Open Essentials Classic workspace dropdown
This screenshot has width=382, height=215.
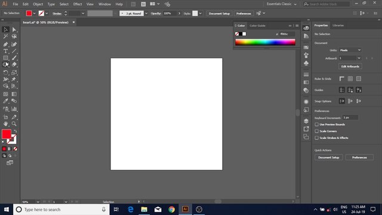pos(281,4)
